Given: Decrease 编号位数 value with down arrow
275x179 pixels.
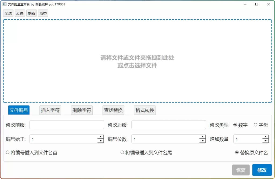Looking at the screenshot, I should point(202,141).
